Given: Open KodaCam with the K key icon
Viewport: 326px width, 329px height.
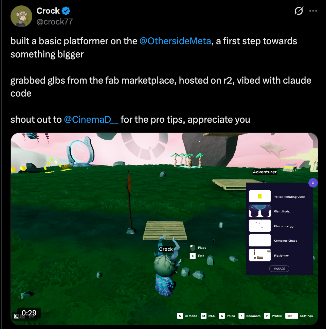Looking at the screenshot, I should [241, 316].
